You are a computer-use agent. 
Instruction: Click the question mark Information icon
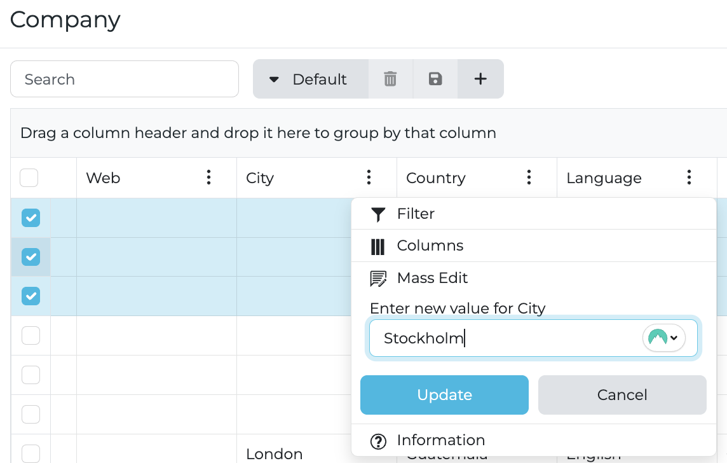[378, 441]
